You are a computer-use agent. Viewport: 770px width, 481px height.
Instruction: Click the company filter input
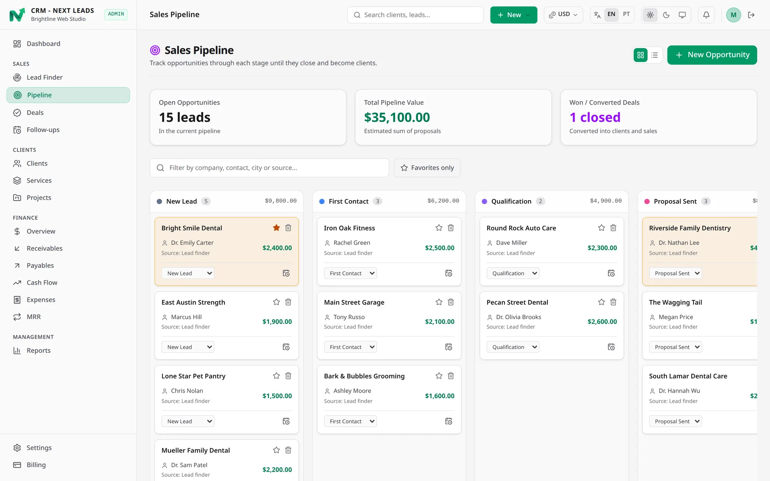[269, 168]
